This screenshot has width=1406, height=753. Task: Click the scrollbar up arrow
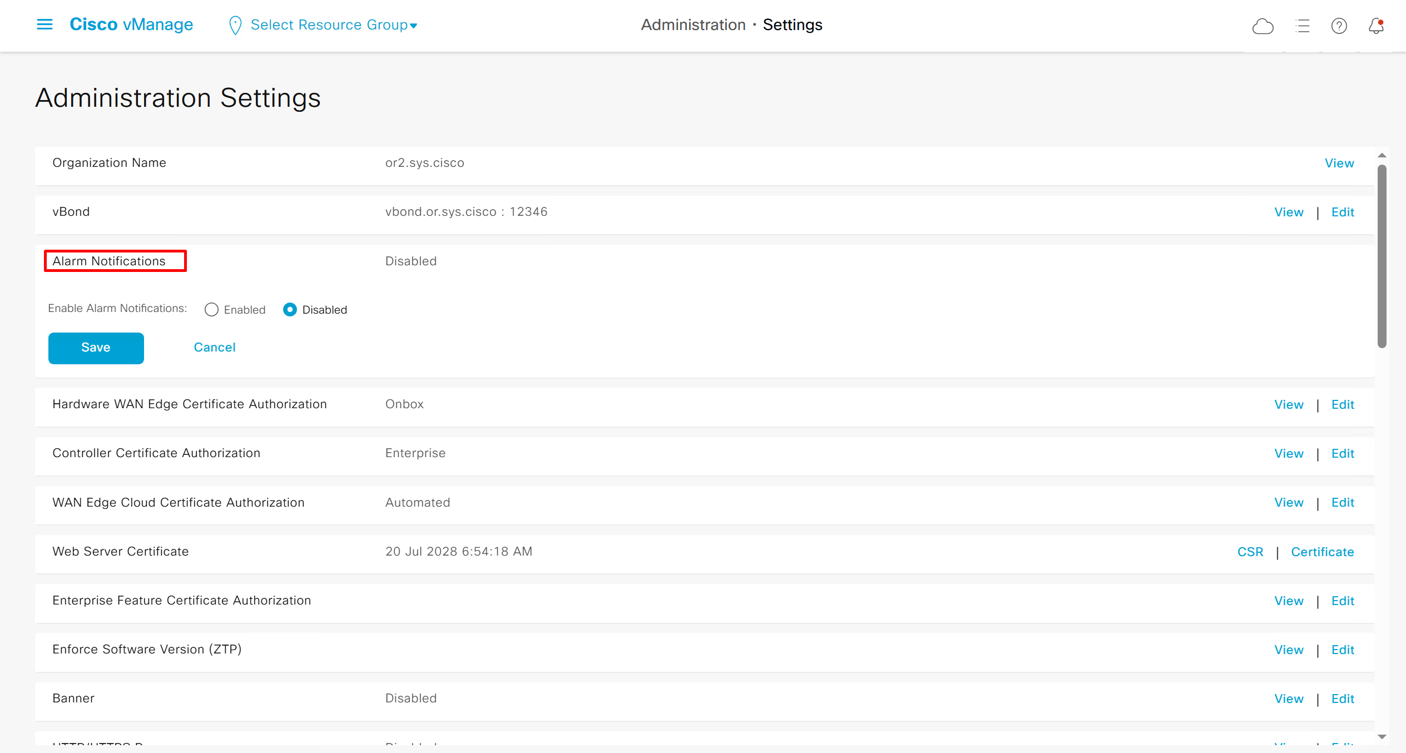click(1382, 156)
